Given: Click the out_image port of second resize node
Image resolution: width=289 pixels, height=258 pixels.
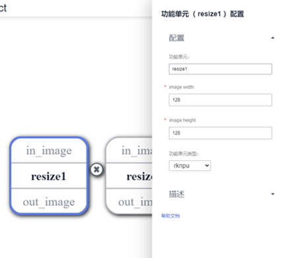Looking at the screenshot, I should (x=135, y=202).
